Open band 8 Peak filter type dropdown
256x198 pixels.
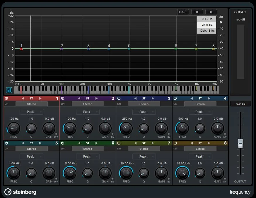(200, 156)
